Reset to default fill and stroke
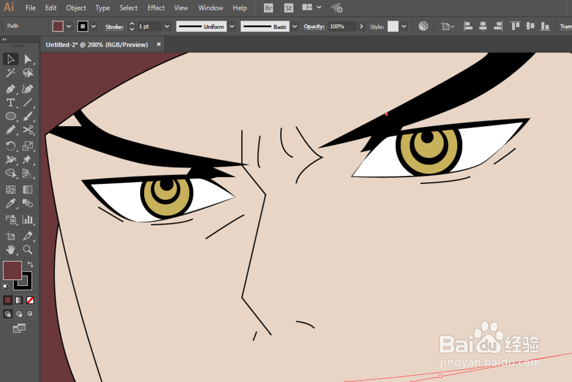 click(6, 287)
